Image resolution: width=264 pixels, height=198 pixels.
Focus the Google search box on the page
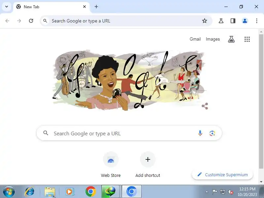tap(129, 133)
